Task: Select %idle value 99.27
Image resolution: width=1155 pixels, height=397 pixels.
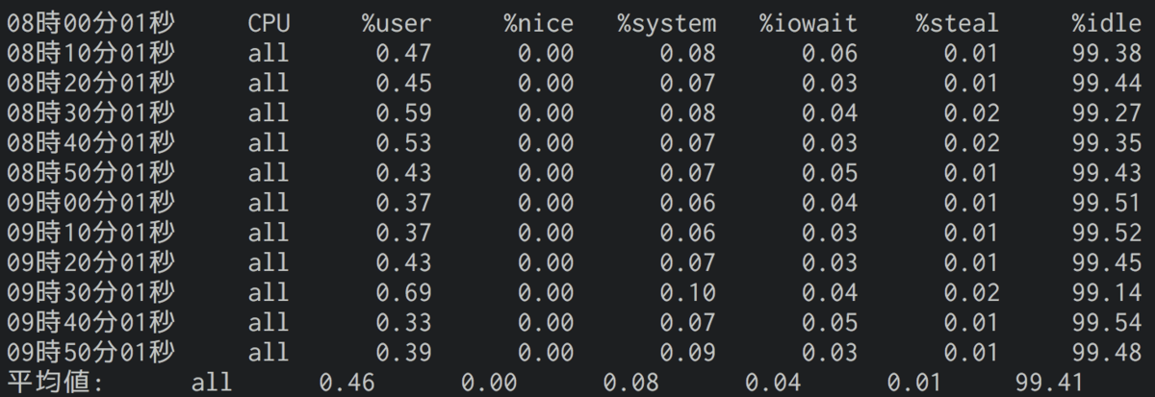Action: click(x=1106, y=113)
